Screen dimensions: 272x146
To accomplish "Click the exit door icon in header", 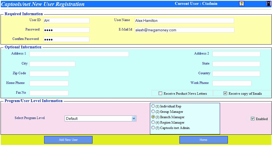I will (x=268, y=4).
